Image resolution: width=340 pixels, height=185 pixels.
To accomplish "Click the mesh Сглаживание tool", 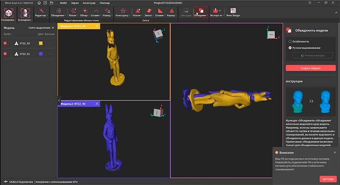I will 160,13.
